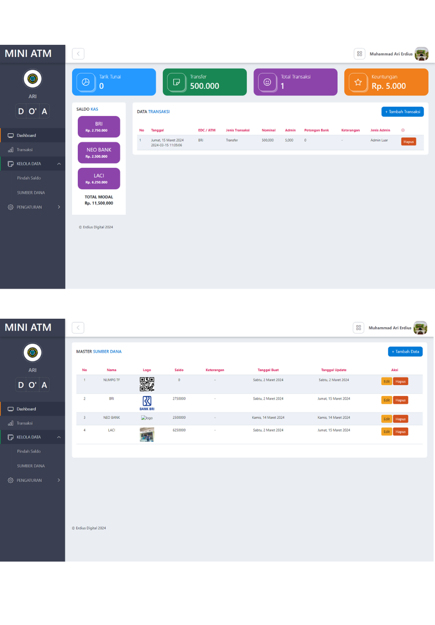Image resolution: width=435 pixels, height=625 pixels.
Task: Select the LACI Rp. 6.250.000 saldo card
Action: point(99,178)
